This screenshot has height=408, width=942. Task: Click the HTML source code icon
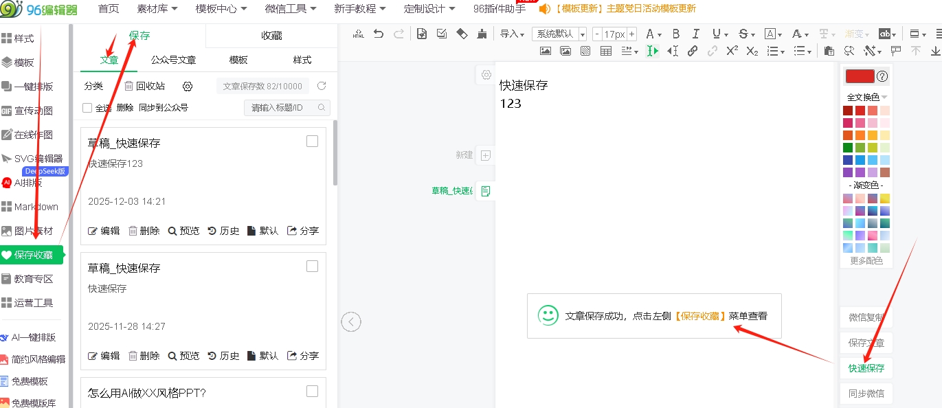[x=358, y=34]
